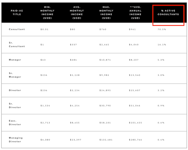Select the $0.01 minimum income cell
The width and height of the screenshot is (188, 150).
click(x=44, y=29)
